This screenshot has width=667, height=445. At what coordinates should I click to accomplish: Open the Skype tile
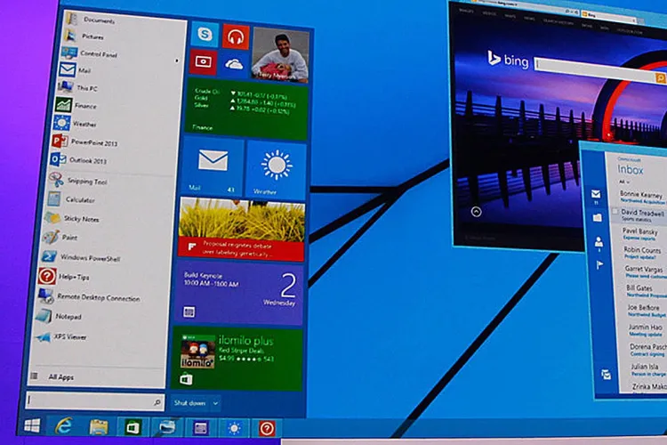pos(206,37)
